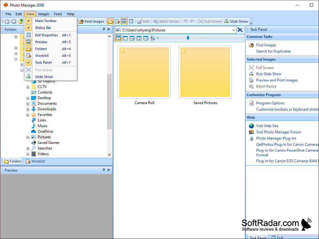This screenshot has height=239, width=319.
Task: Select the third view mode icon
Action: click(x=132, y=38)
